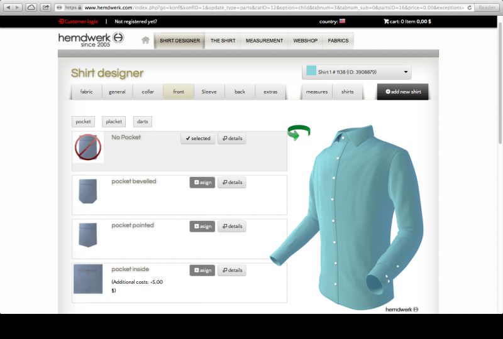
Task: Reload the page with refresh icon
Action: tap(469, 8)
